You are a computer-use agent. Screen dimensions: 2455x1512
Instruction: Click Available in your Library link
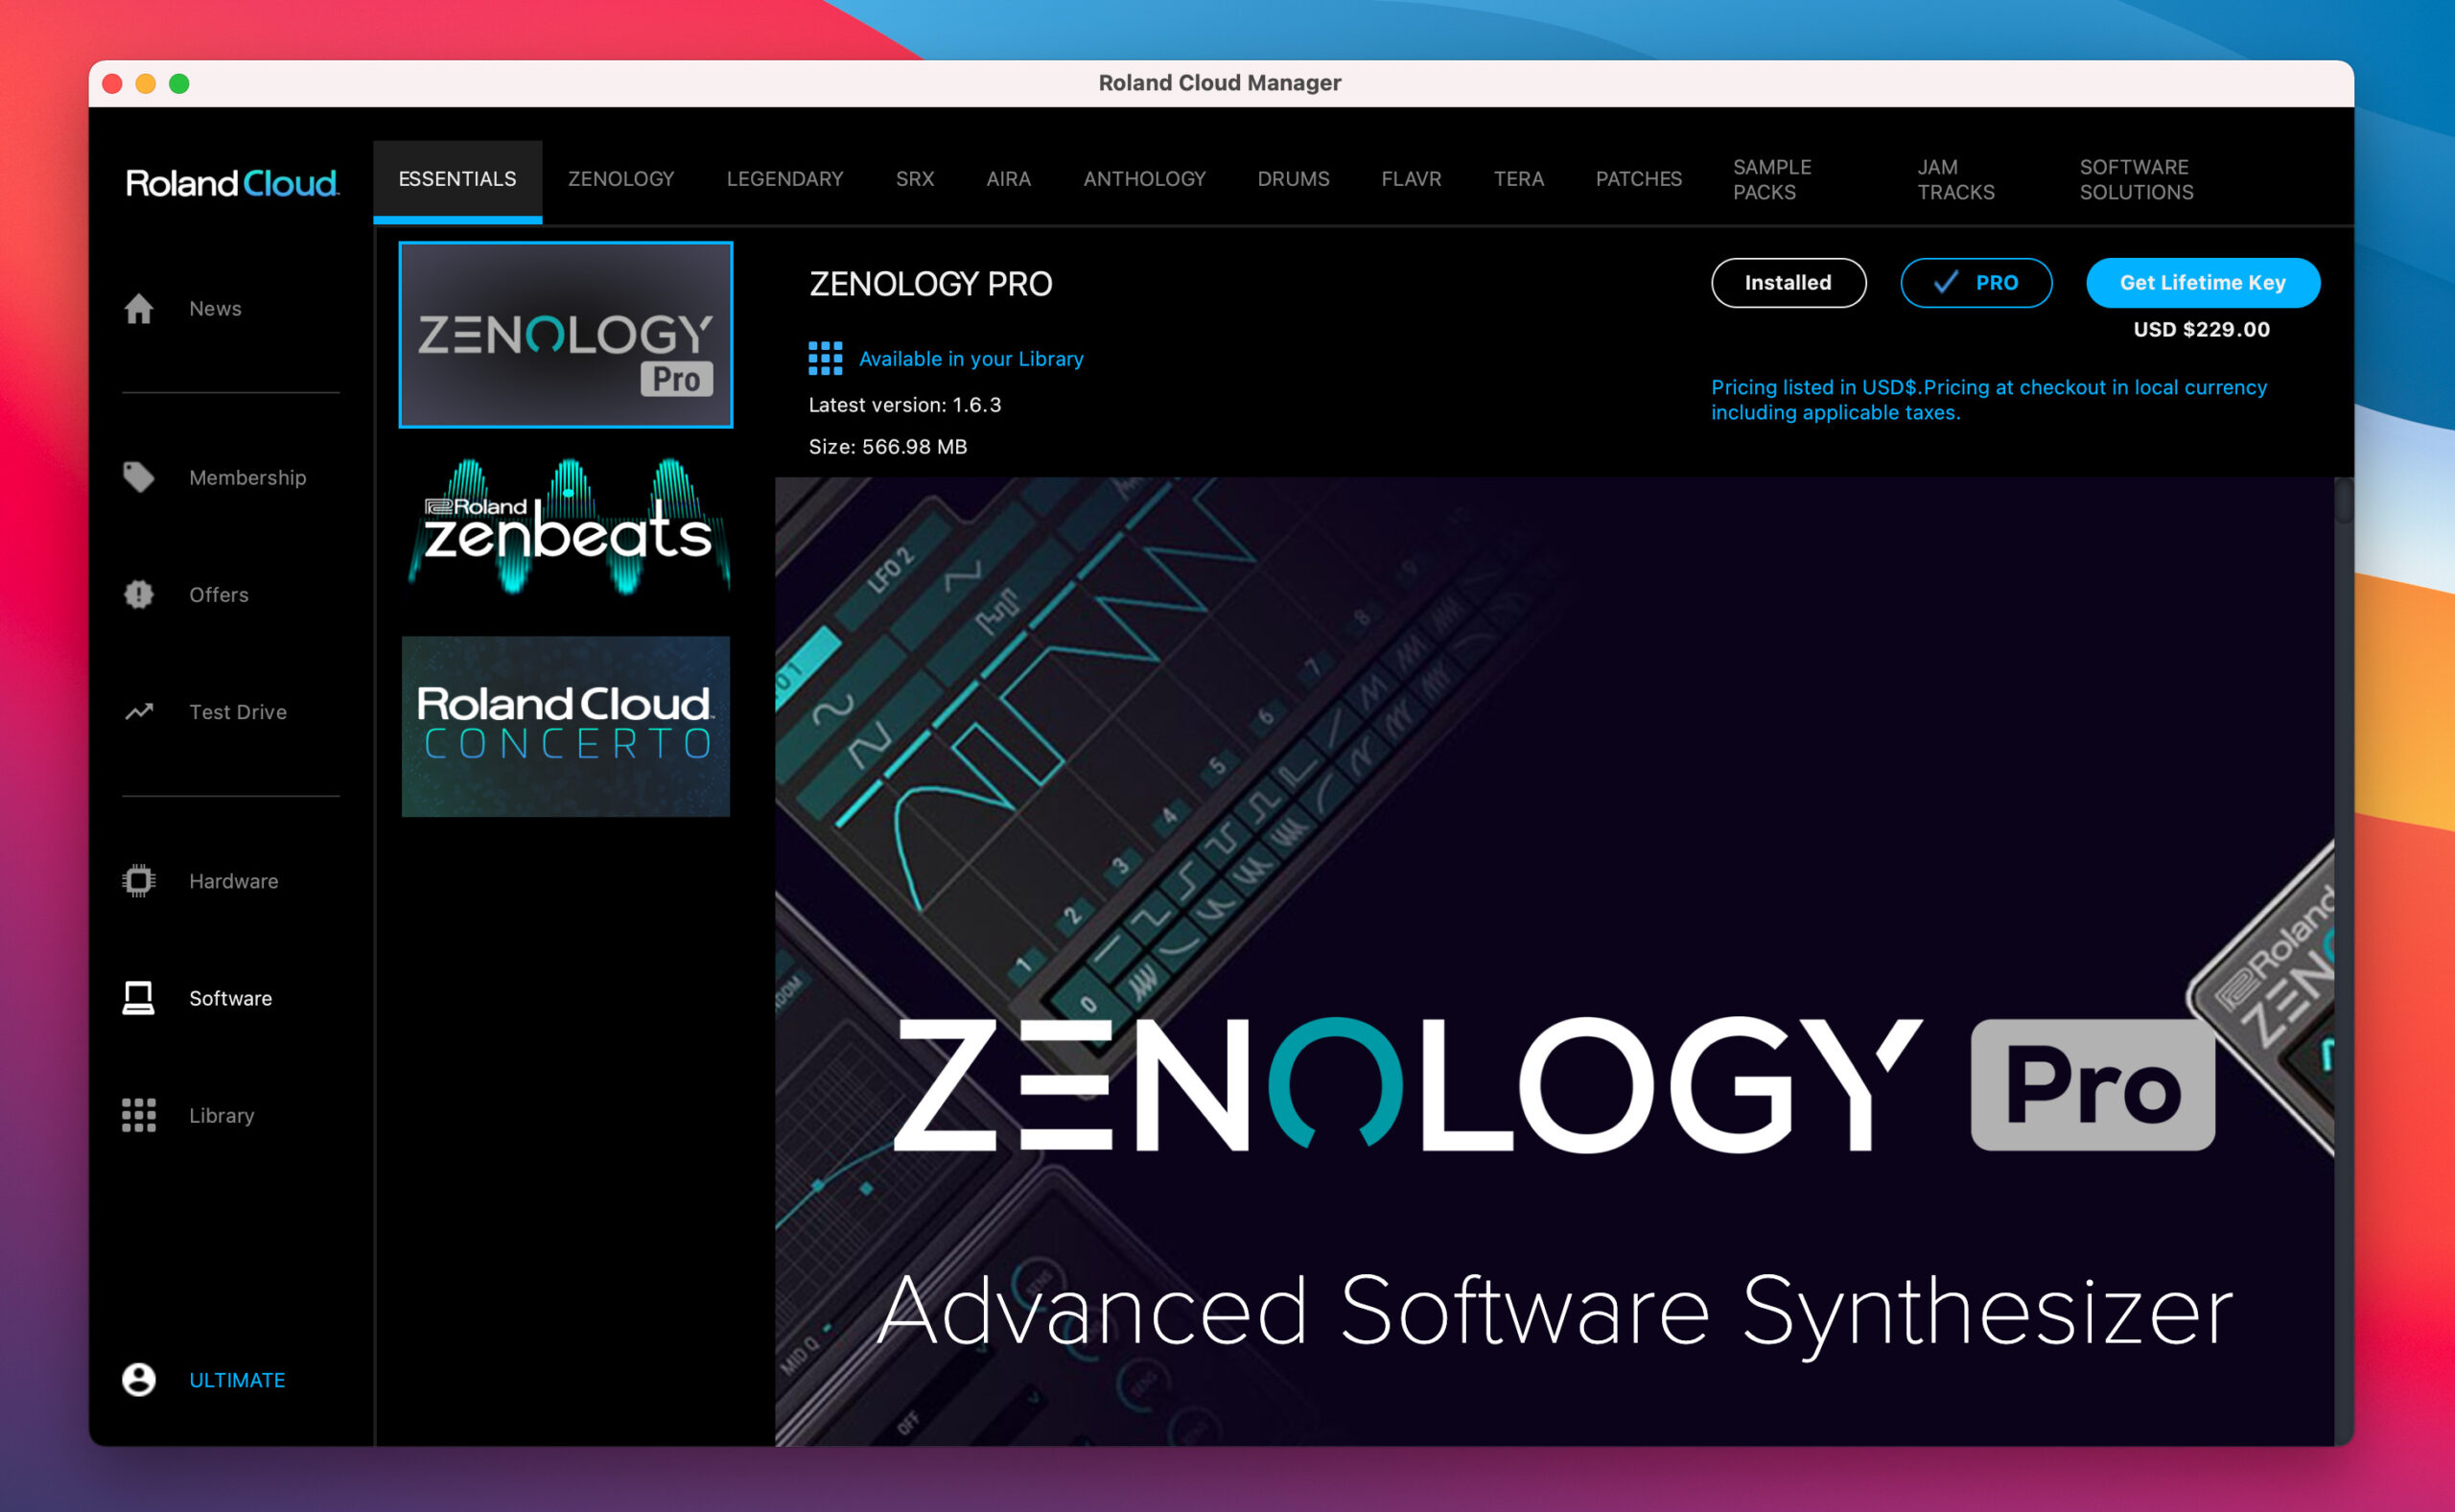click(971, 359)
